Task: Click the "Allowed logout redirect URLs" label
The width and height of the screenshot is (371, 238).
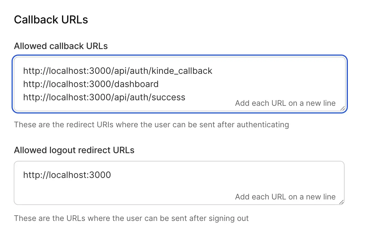Action: point(74,150)
